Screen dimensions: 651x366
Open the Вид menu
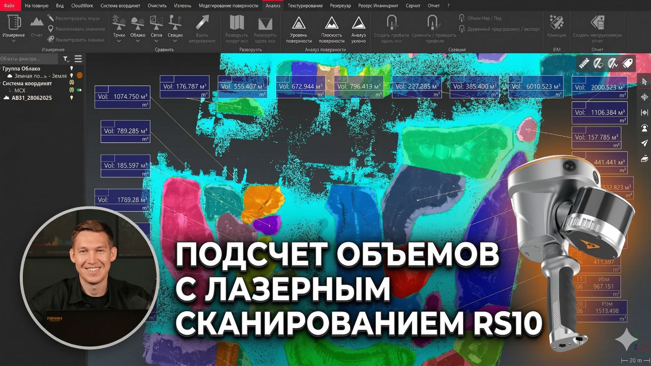pyautogui.click(x=60, y=5)
